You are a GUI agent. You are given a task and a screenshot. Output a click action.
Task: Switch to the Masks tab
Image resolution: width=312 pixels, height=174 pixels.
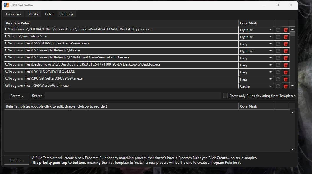[x=33, y=14]
